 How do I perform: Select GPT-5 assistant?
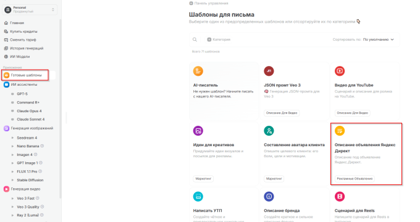pos(22,94)
